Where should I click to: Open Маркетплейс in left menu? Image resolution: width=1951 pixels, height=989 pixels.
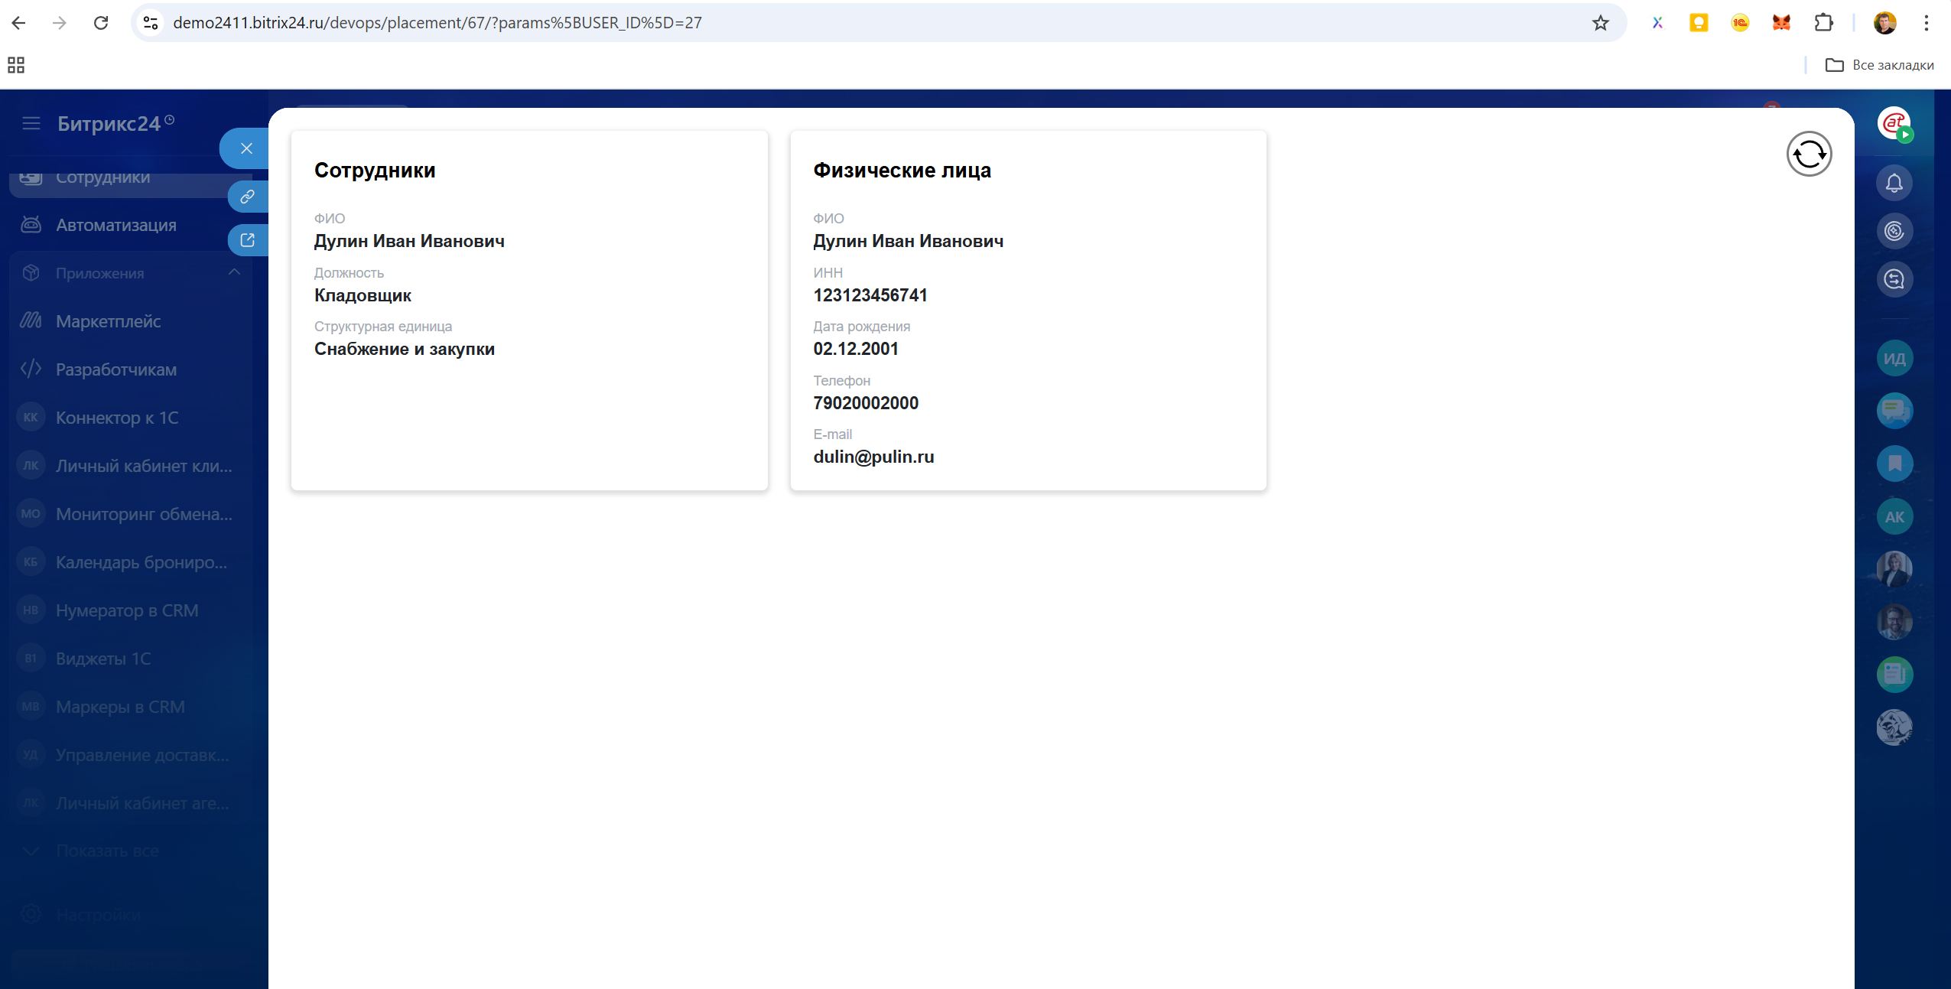(108, 321)
